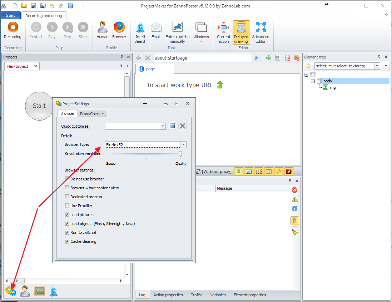
Task: Click the go/navigate blue arrow
Action: pos(257,58)
